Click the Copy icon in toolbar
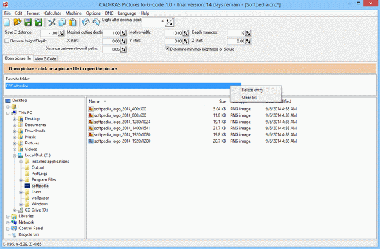The height and width of the screenshot is (249, 380). pos(62,22)
